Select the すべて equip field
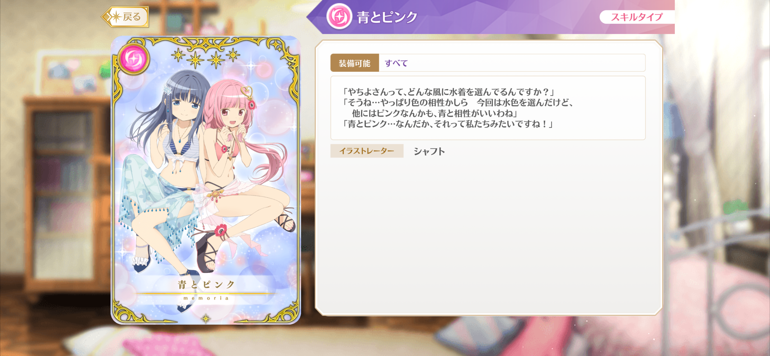 (512, 63)
